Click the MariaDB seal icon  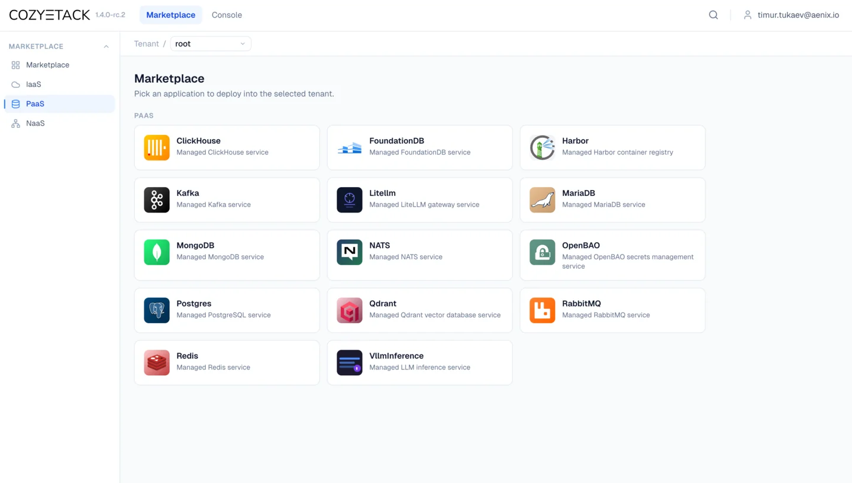(x=543, y=200)
